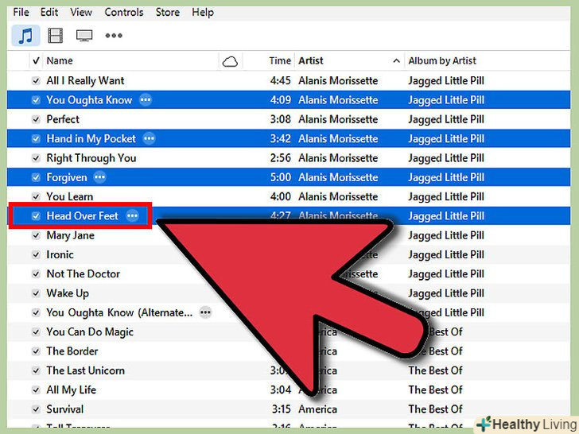
Task: Click The Best Of in Survival row
Action: pos(435,409)
